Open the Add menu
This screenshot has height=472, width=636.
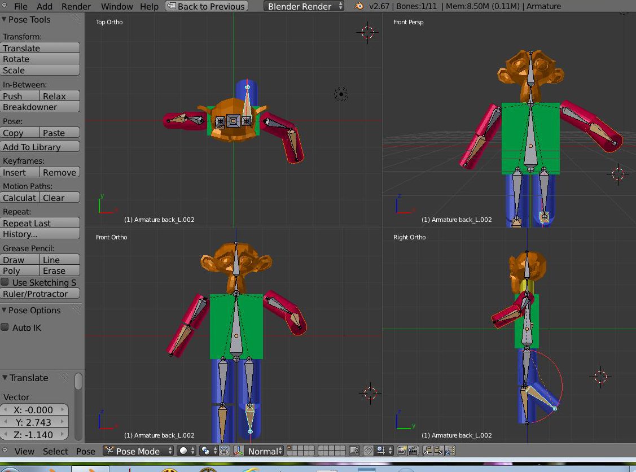coord(44,7)
